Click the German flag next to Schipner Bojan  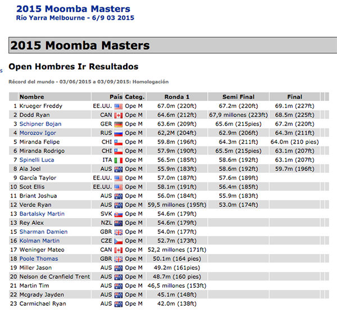pyautogui.click(x=118, y=124)
